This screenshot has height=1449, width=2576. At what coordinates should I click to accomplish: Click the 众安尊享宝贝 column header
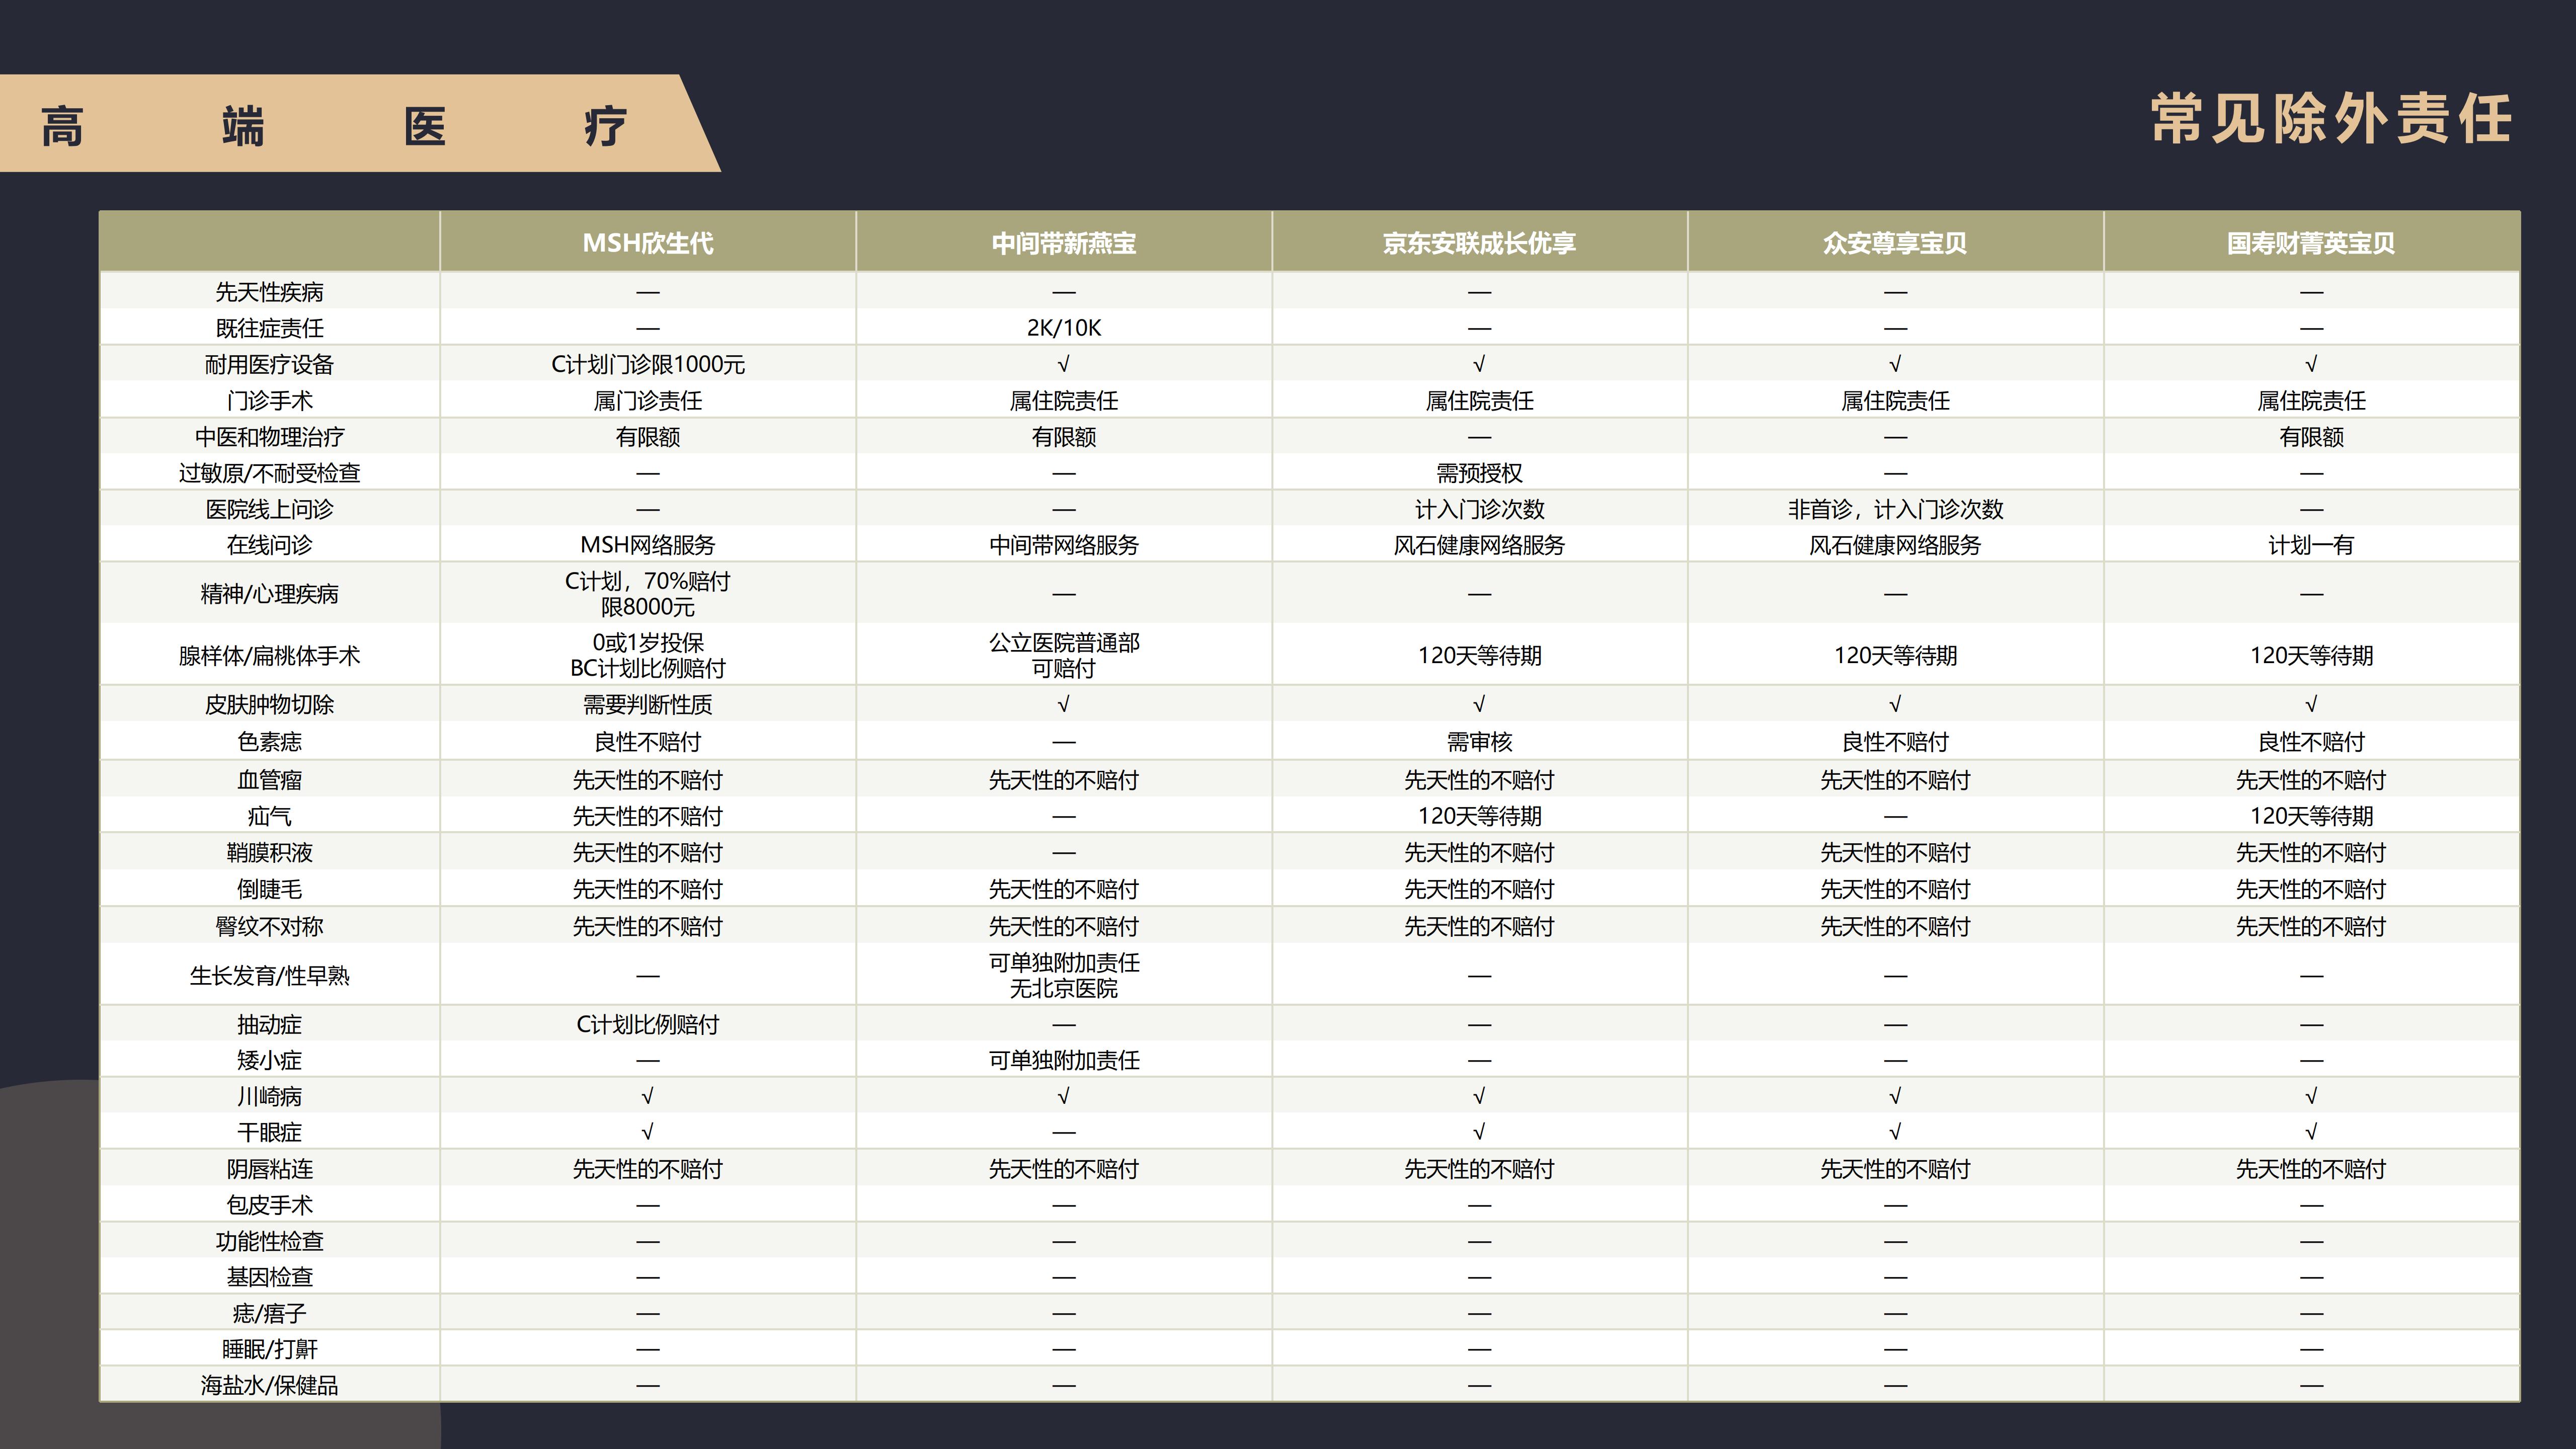[x=1895, y=243]
